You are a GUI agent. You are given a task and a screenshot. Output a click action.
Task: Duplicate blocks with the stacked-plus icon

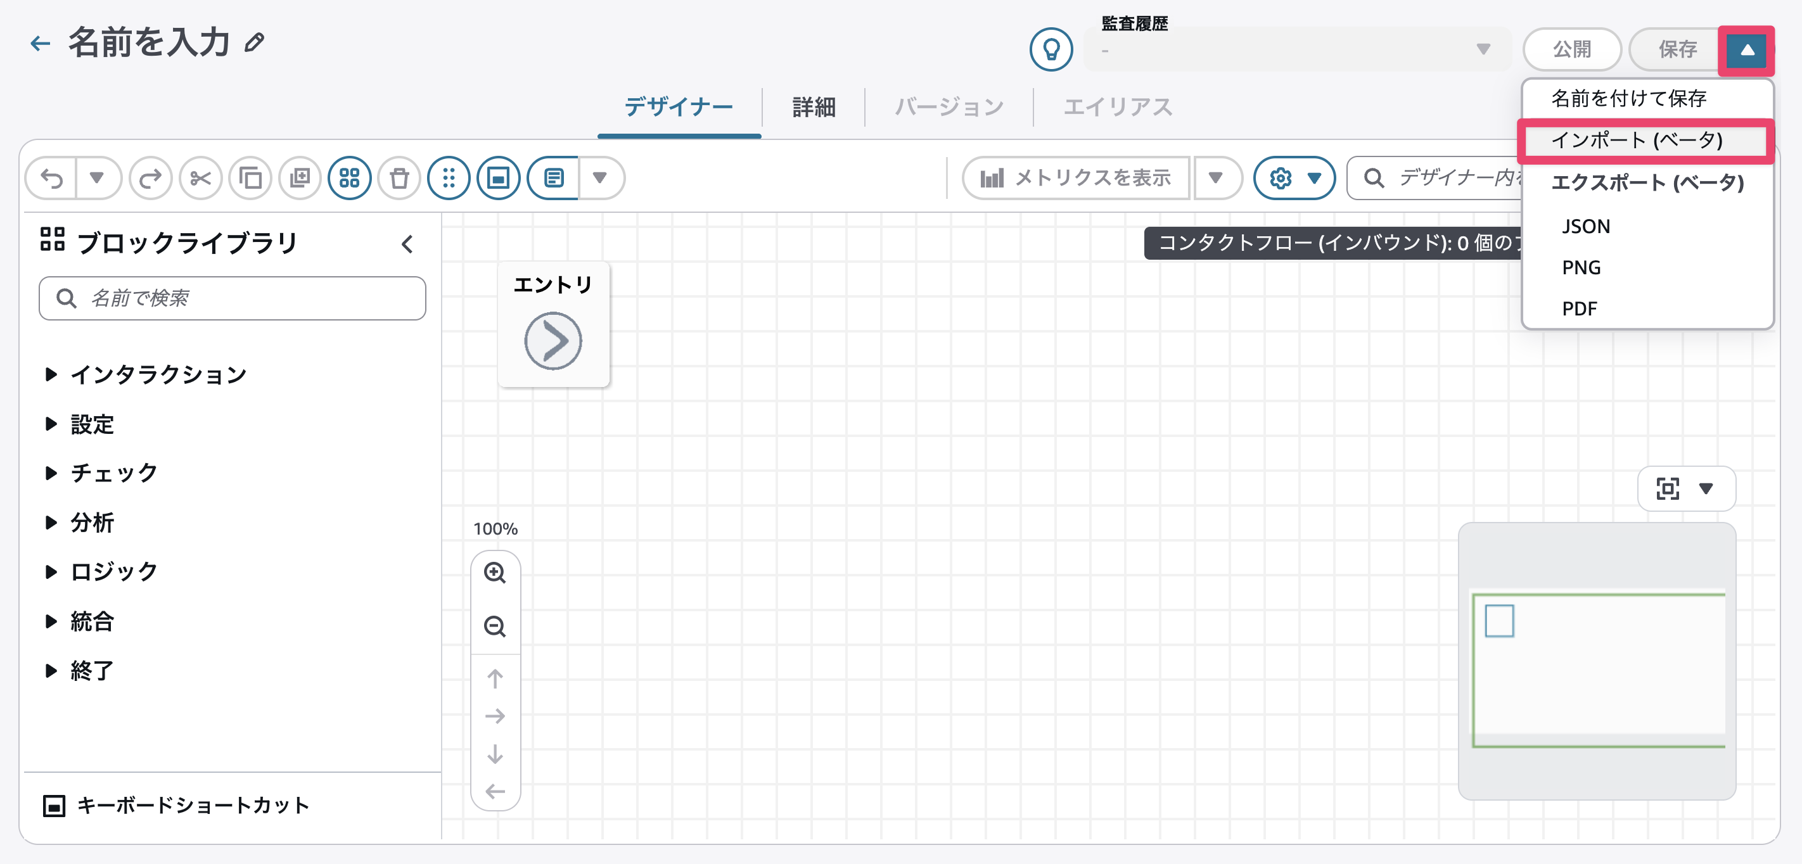[300, 179]
